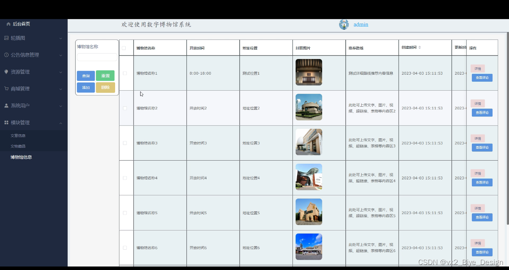Expand the 商城管理 menu chevron
The height and width of the screenshot is (270, 509).
tap(61, 89)
